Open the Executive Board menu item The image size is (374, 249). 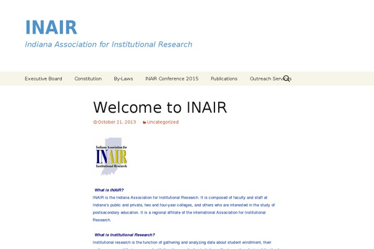pyautogui.click(x=43, y=78)
